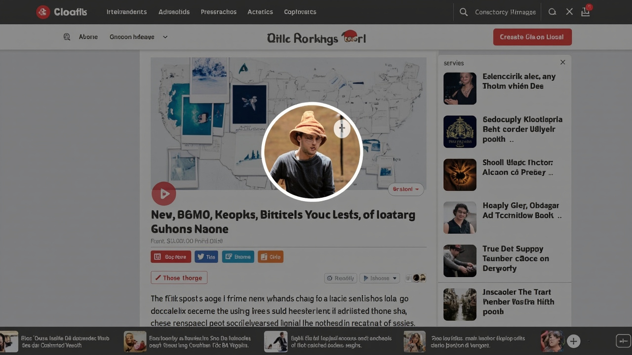This screenshot has width=632, height=355.
Task: Click the Readily button with circle icon
Action: pyautogui.click(x=341, y=278)
